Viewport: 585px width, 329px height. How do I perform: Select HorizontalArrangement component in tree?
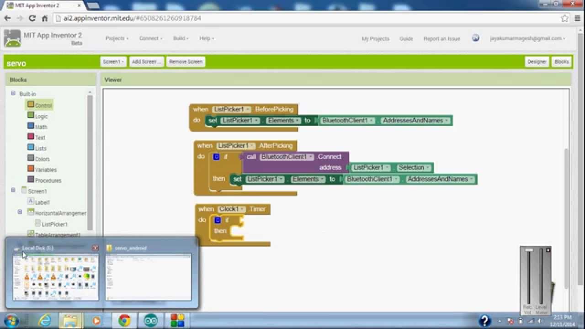[x=57, y=213]
